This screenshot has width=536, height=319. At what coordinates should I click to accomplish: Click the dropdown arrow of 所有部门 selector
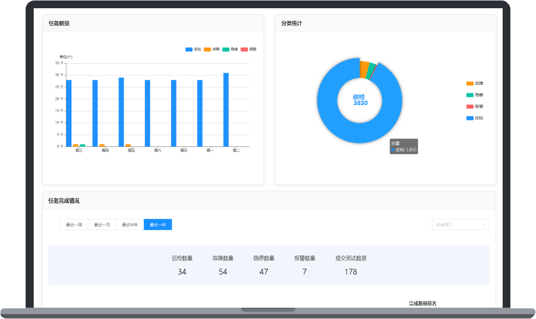tap(484, 225)
